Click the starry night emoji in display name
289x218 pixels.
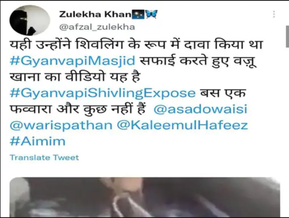(x=138, y=14)
